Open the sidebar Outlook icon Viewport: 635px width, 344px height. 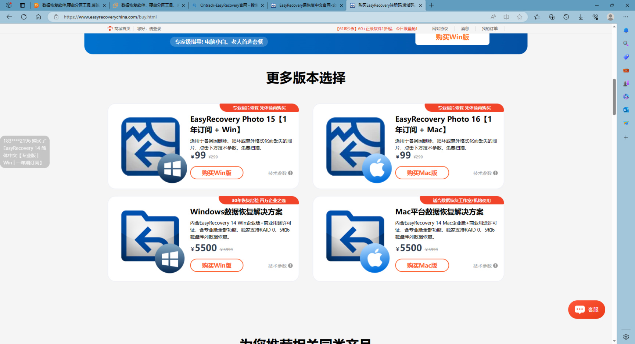coord(626,110)
